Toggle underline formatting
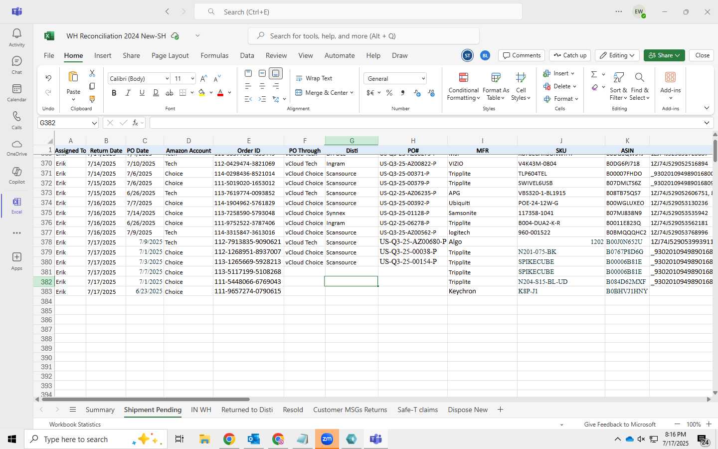The height and width of the screenshot is (449, 718). (142, 93)
